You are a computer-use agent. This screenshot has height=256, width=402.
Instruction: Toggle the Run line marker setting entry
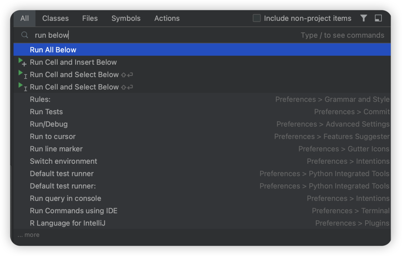[x=56, y=148]
